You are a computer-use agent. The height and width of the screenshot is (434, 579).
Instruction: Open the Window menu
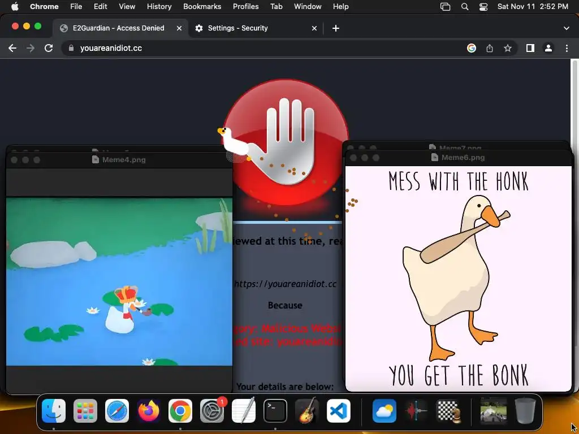point(308,7)
